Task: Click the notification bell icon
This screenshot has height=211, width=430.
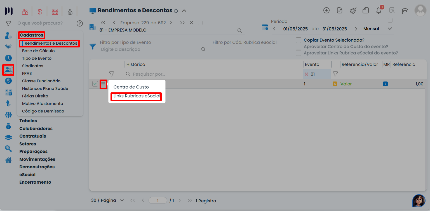Action: click(379, 11)
